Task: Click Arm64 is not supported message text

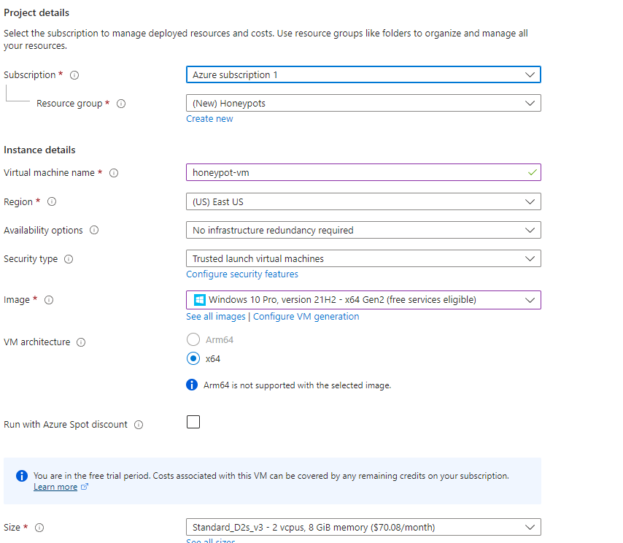Action: pyautogui.click(x=297, y=385)
